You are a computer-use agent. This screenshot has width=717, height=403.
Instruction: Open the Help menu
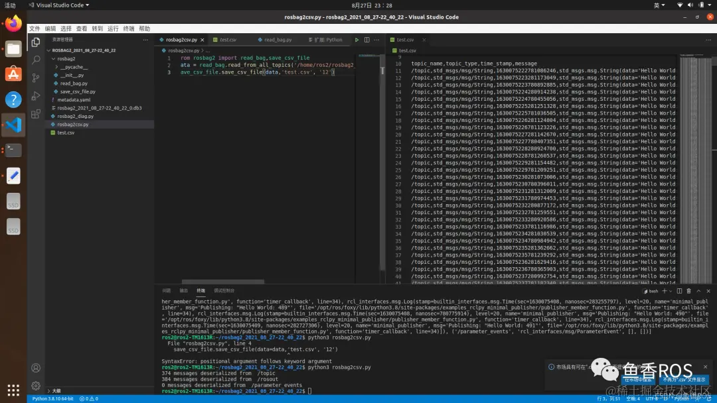click(x=145, y=29)
